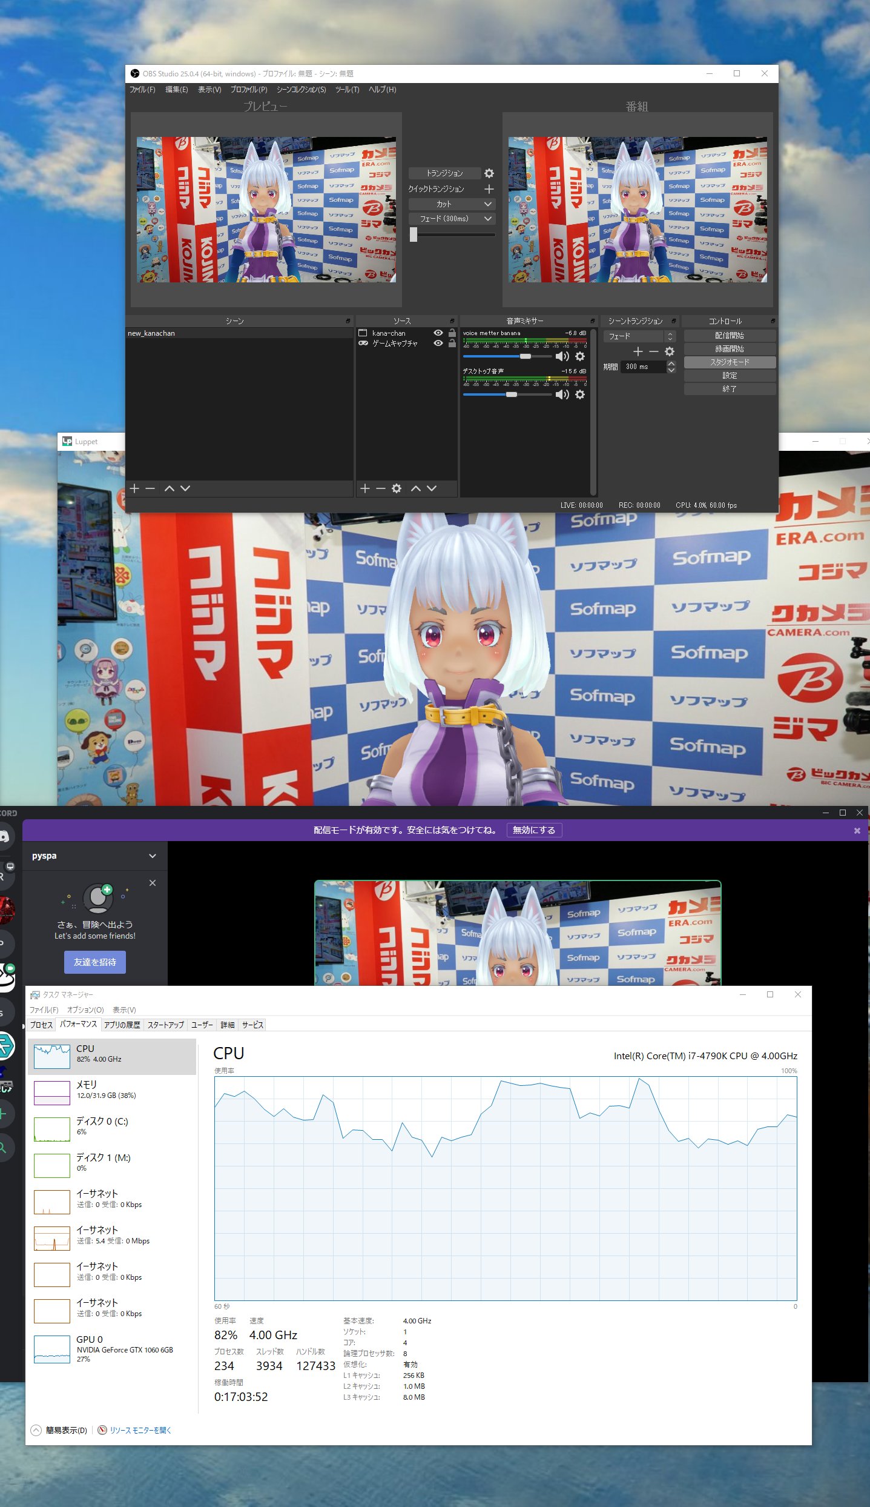The image size is (870, 1507).
Task: Pop out the ソース dock with its float icon
Action: (452, 321)
